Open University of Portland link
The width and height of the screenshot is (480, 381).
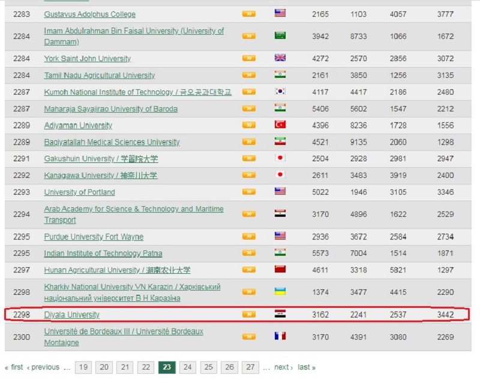pyautogui.click(x=80, y=192)
